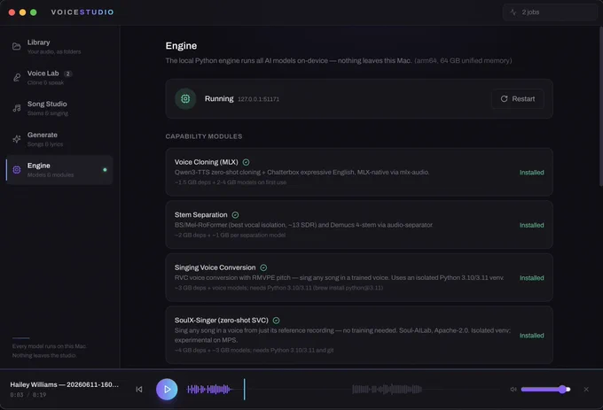Click the SoulX-Singer (zero-shot SVC) title

tap(221, 321)
